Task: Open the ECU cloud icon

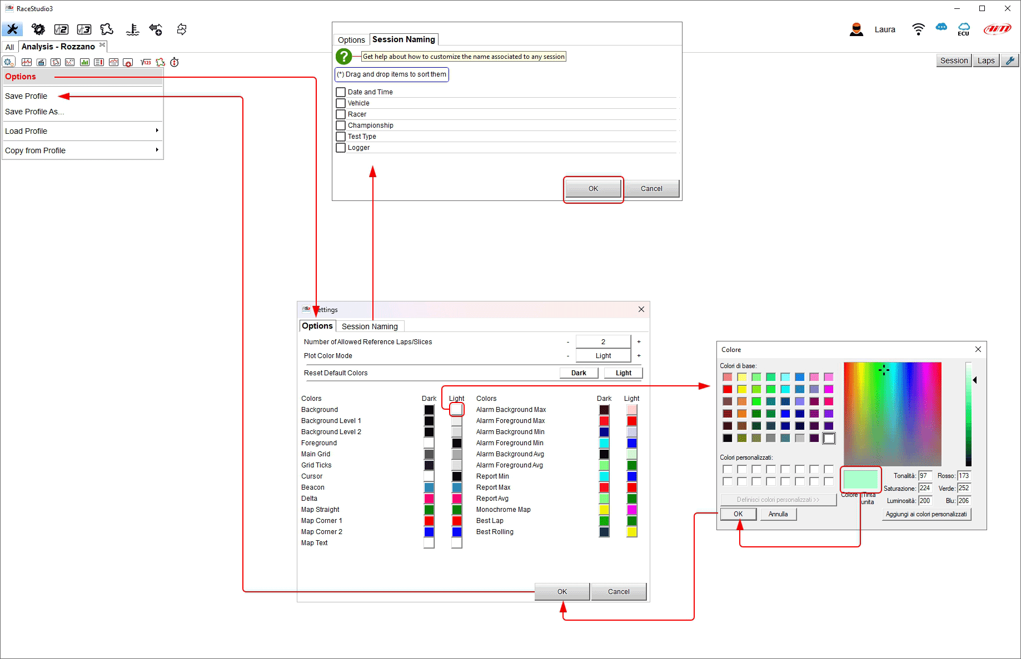Action: (x=964, y=29)
